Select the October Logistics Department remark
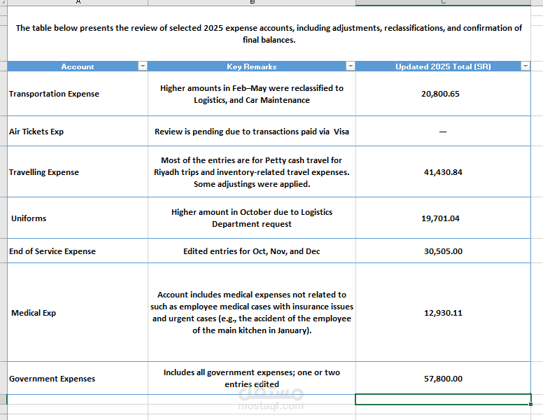This screenshot has width=543, height=420. (252, 218)
